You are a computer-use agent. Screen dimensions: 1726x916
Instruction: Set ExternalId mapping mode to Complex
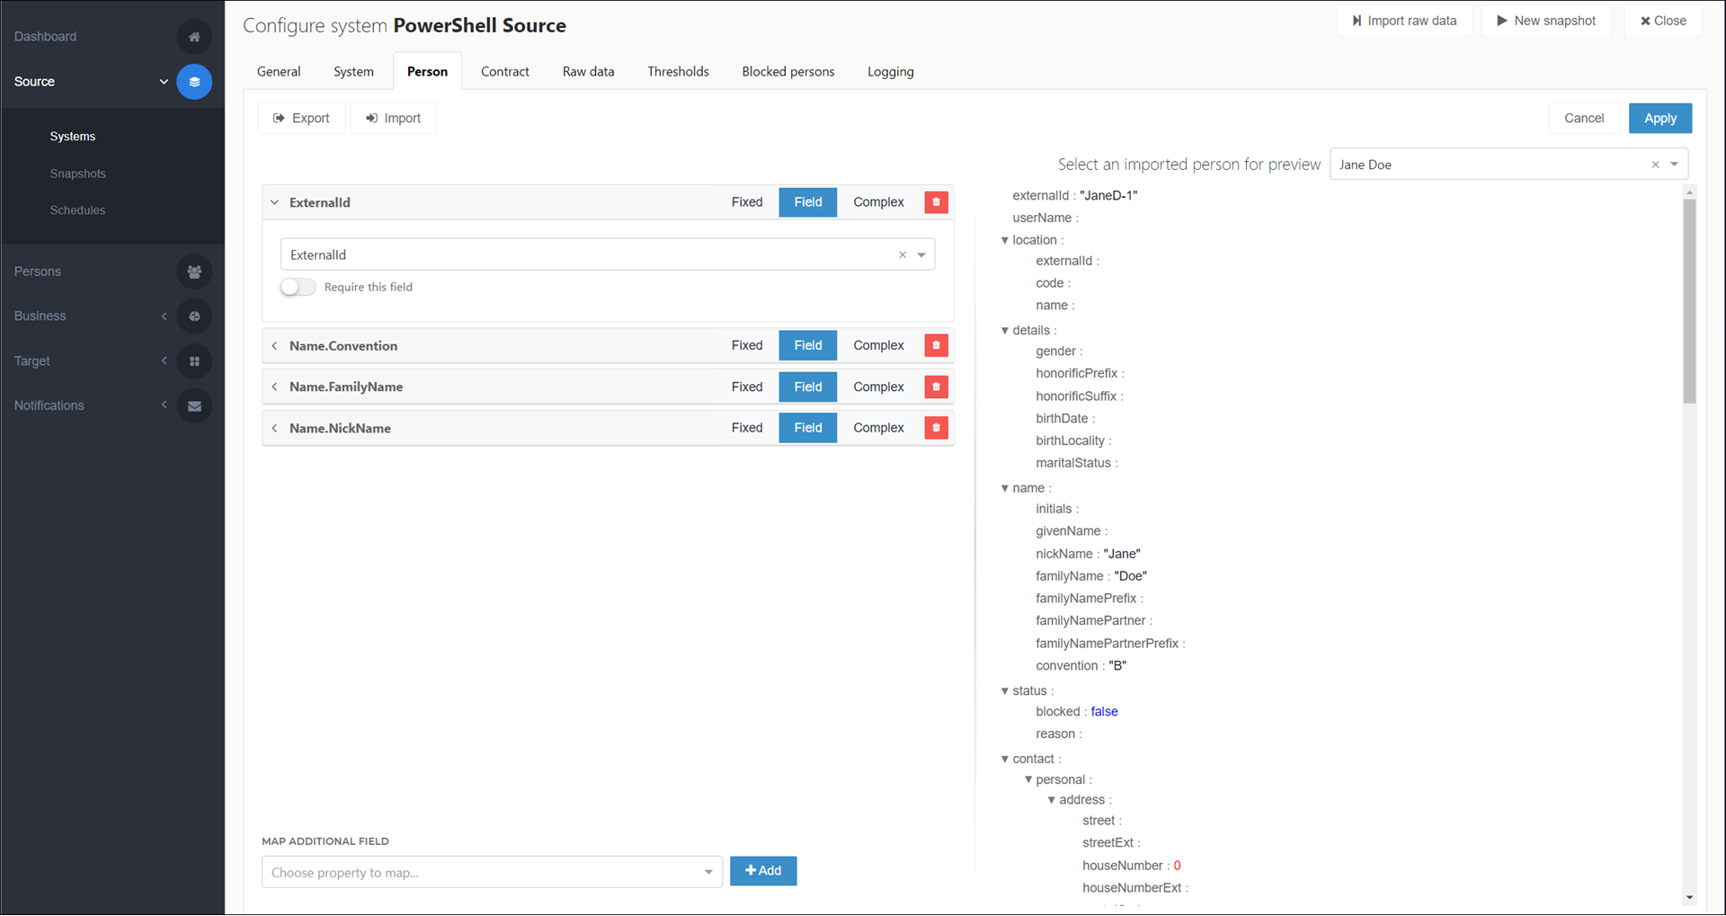pyautogui.click(x=878, y=202)
